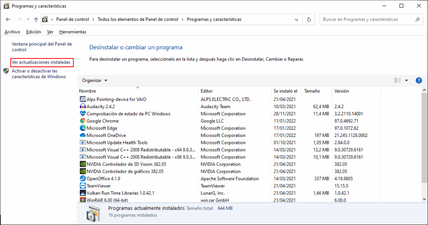
Task: Click the view layout icon
Action: click(x=397, y=81)
